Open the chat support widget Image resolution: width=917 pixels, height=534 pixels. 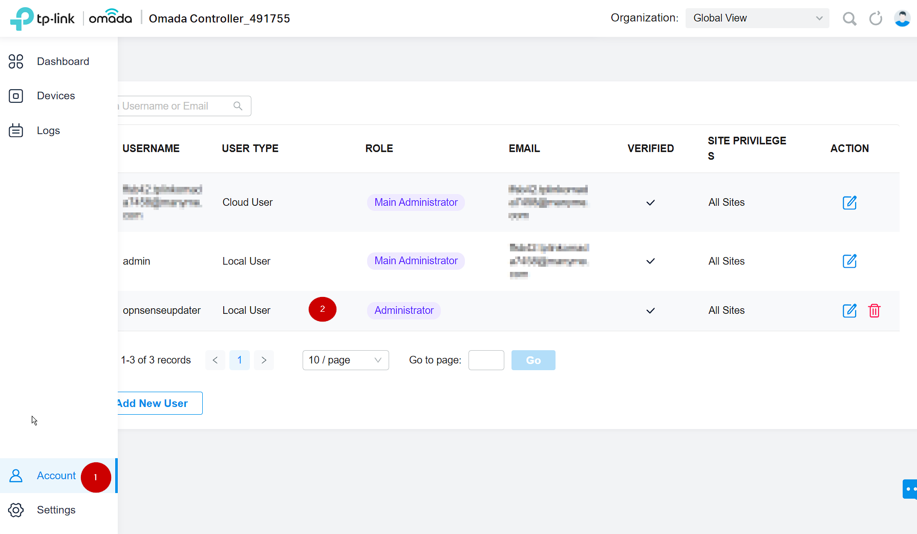tap(909, 489)
